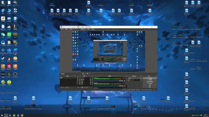The height and width of the screenshot is (117, 209).
Task: Open gear settings for Desktop Audio channel
Action: (125, 86)
